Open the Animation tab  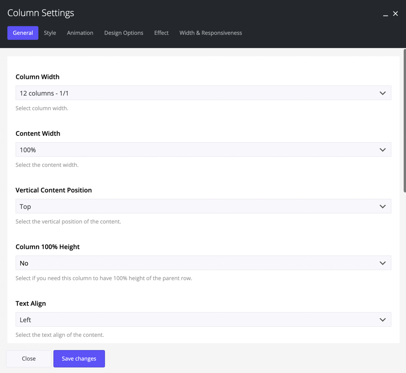(80, 33)
